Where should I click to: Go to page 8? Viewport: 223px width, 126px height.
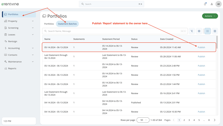209,120
